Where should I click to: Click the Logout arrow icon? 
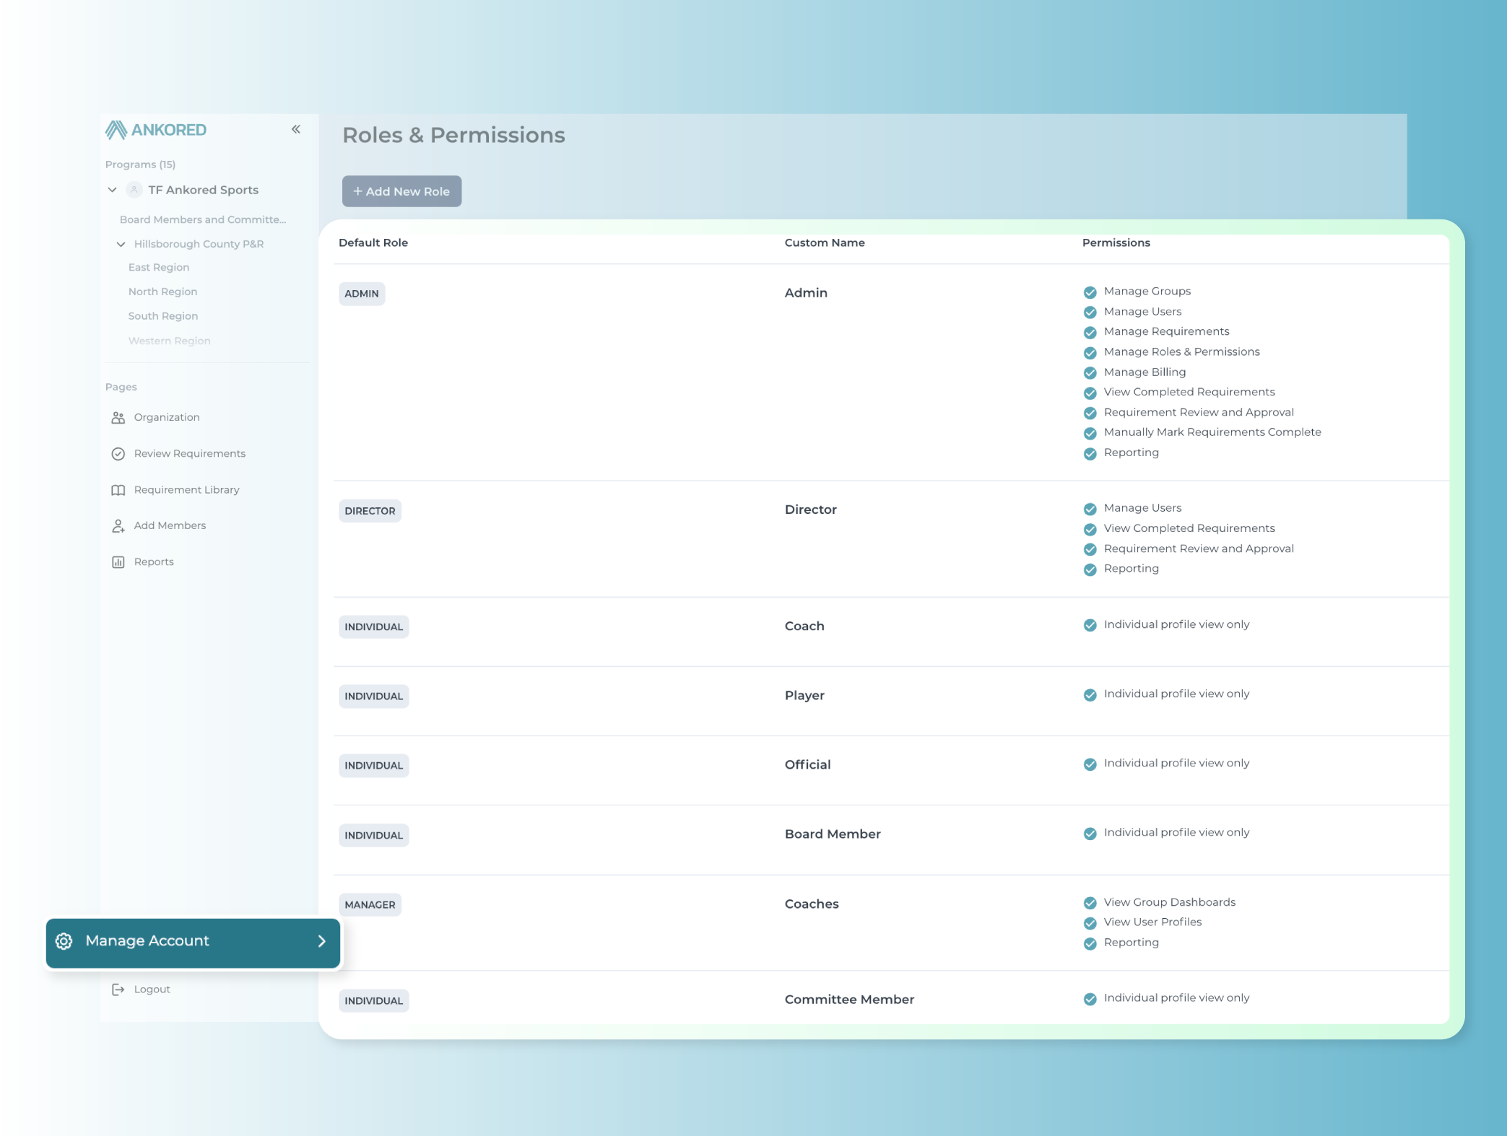click(x=118, y=989)
